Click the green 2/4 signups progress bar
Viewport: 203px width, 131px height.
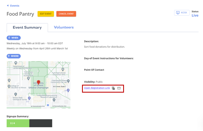coord(18,123)
